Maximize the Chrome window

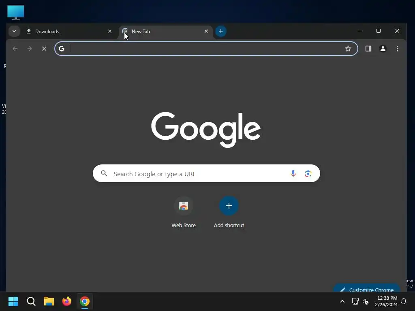click(x=379, y=31)
